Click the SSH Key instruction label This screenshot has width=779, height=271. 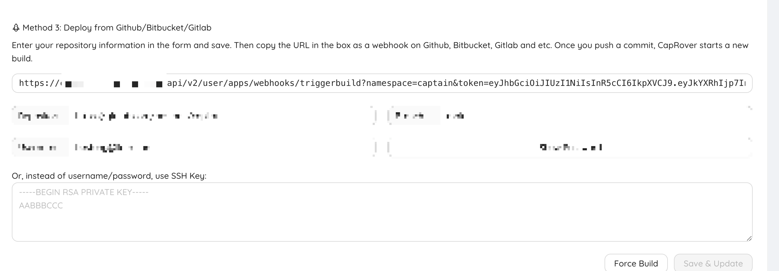(109, 176)
